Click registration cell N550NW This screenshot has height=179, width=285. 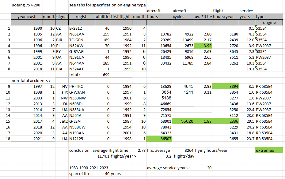[82, 98]
